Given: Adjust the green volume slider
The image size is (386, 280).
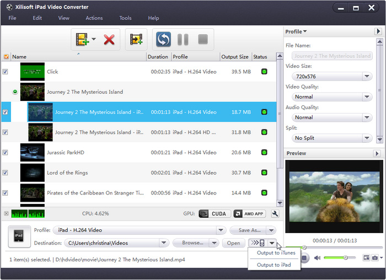Looking at the screenshot, I should (x=345, y=257).
